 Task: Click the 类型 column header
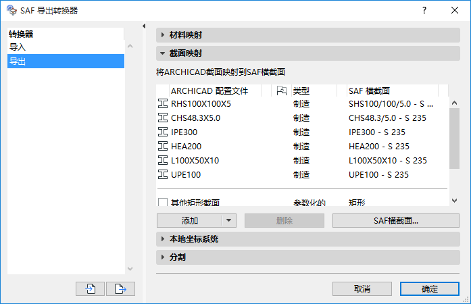coord(314,91)
